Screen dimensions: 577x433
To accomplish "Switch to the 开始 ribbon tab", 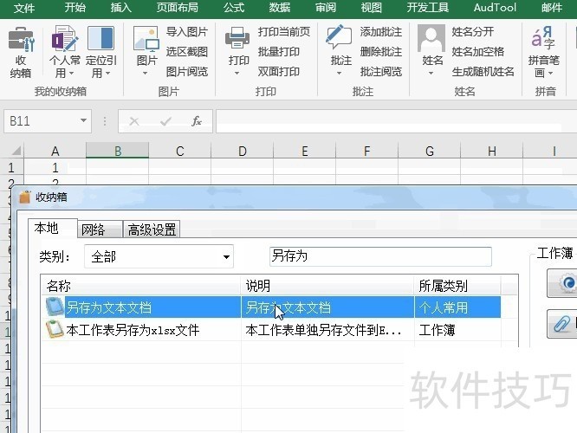I will coord(75,8).
